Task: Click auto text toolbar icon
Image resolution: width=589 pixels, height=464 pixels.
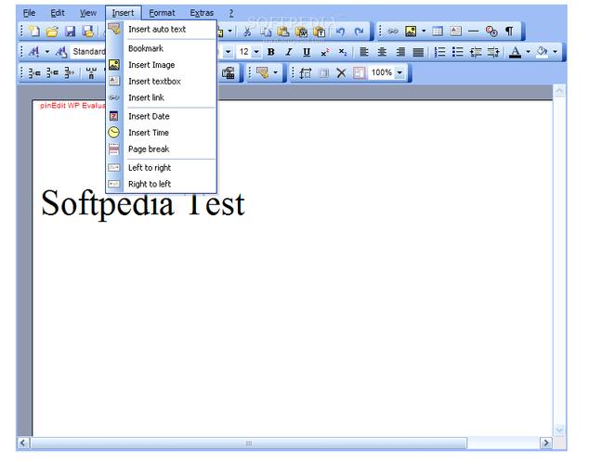Action: tap(262, 72)
